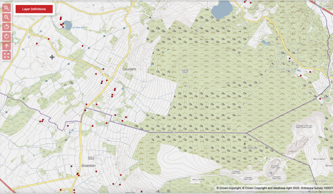Expand the map to full screen

(7, 55)
